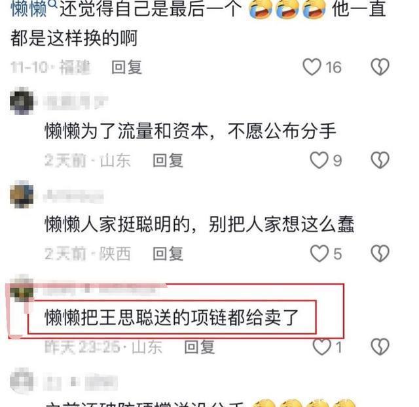Screen dimensions: 419x407
Task: Like the comment with 16 likes
Action: 312,67
